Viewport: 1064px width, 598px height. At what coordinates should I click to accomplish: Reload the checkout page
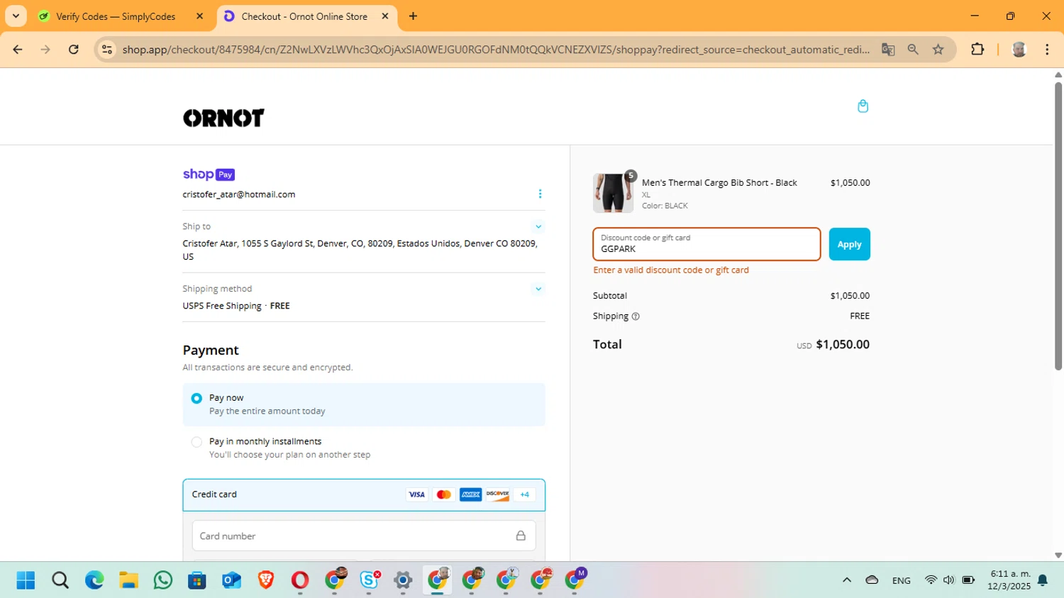(74, 50)
